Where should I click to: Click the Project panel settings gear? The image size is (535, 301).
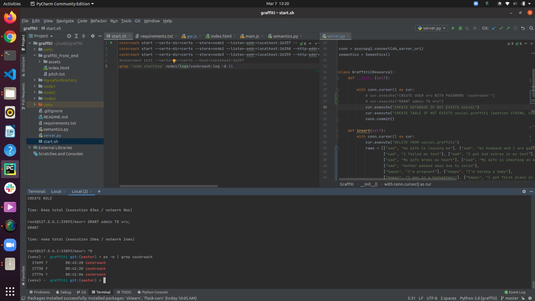tap(93, 36)
